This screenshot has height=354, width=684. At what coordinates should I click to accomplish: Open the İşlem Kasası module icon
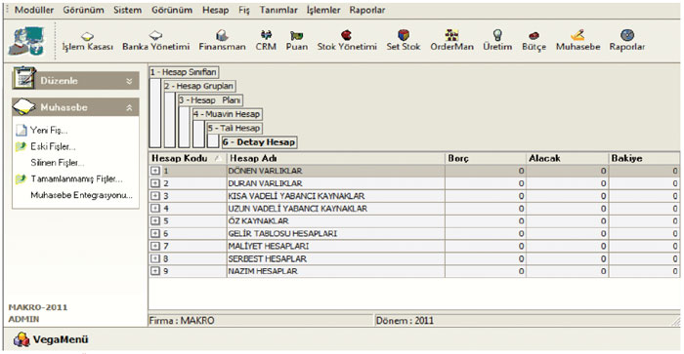pos(88,36)
